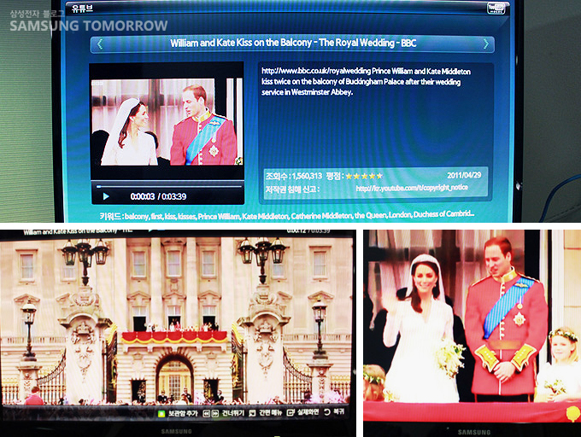This screenshot has height=437, width=581.
Task: Go to the previous video with the left arrow
Action: pos(99,44)
